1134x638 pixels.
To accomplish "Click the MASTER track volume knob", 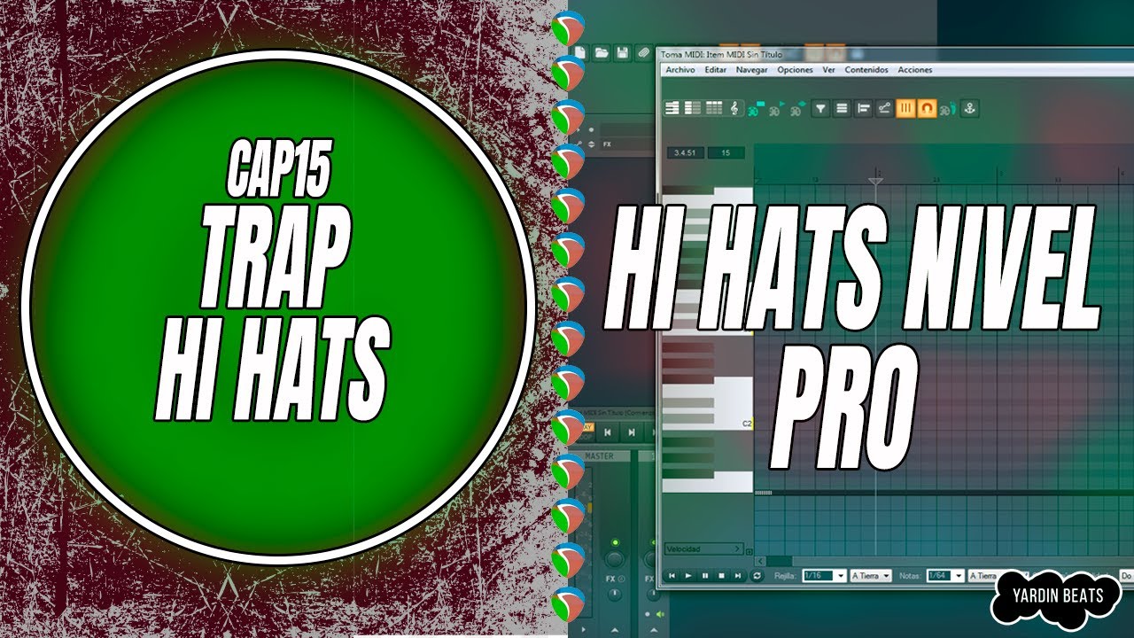I will tap(615, 558).
